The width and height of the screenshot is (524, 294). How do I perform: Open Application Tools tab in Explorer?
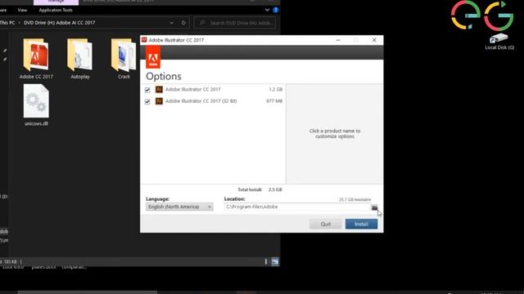(x=56, y=10)
